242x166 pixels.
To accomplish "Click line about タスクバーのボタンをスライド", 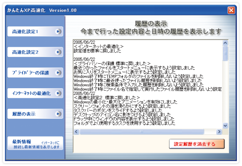I will tap(118, 110).
